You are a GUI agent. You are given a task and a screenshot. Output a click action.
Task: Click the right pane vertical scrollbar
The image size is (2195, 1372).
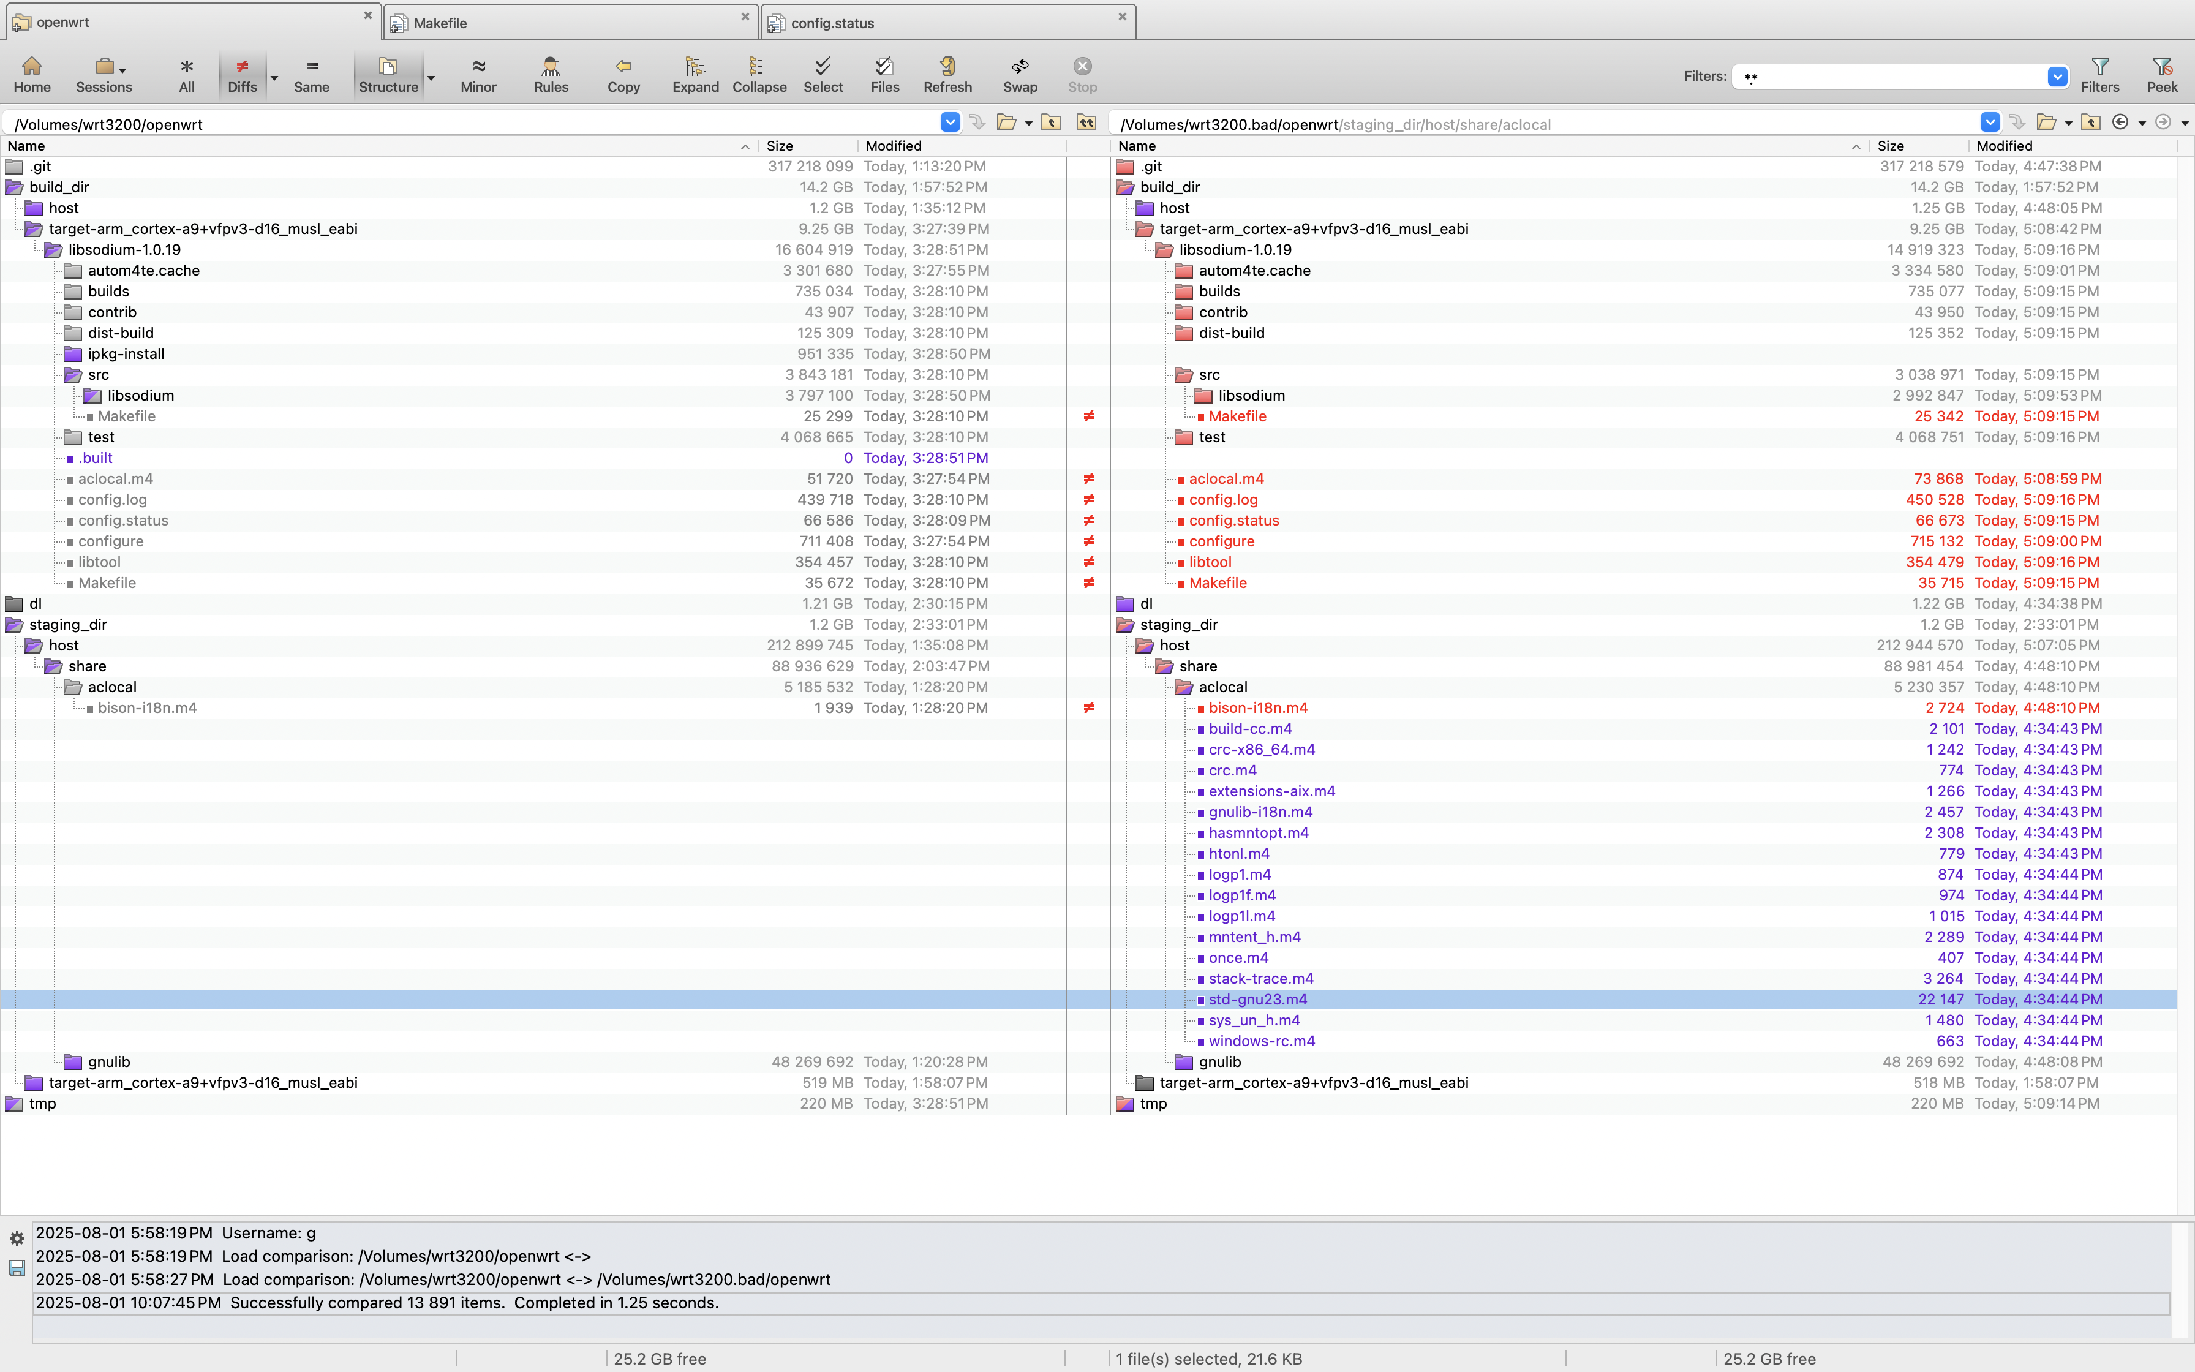point(2185,635)
